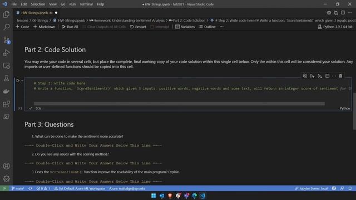This screenshot has width=356, height=200.
Task: Split the cell using cell toolbar icon
Action: point(327,76)
